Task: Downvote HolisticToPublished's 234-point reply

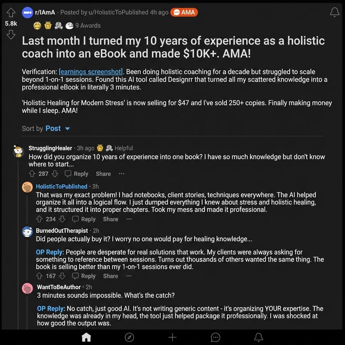Action: (x=62, y=219)
